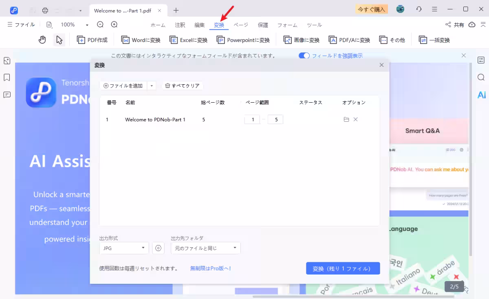The image size is (489, 299).
Task: Convert the document to Powerpoint
Action: 243,40
